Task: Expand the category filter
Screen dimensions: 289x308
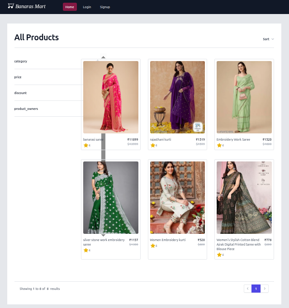Action: [21, 61]
